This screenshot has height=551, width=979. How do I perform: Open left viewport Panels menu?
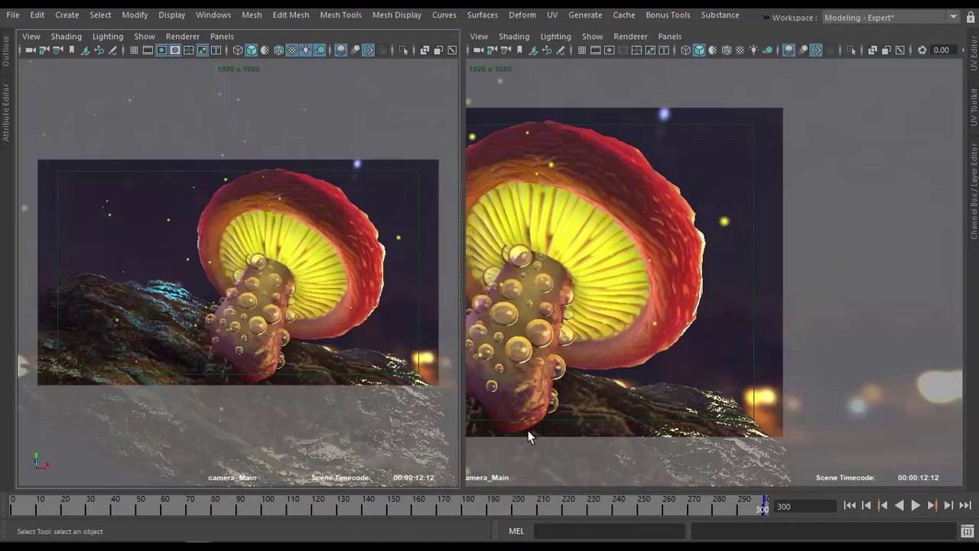[x=222, y=36]
